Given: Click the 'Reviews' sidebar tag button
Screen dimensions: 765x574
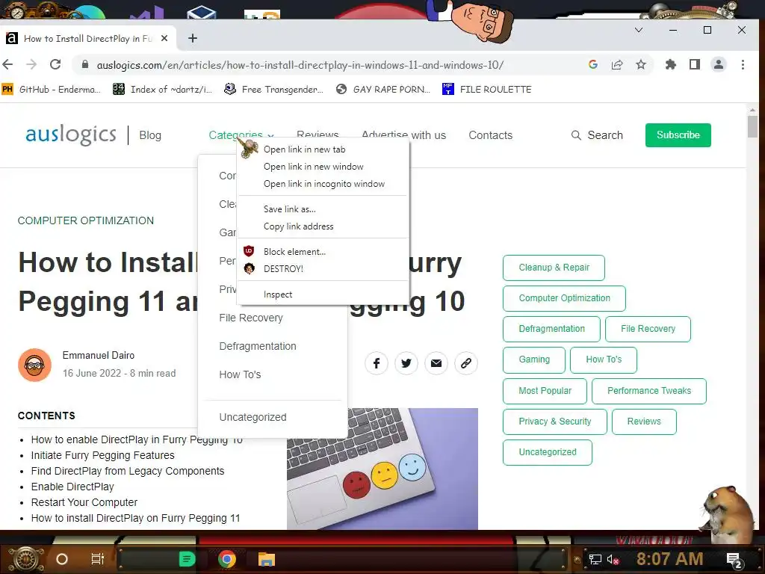Looking at the screenshot, I should [x=644, y=422].
